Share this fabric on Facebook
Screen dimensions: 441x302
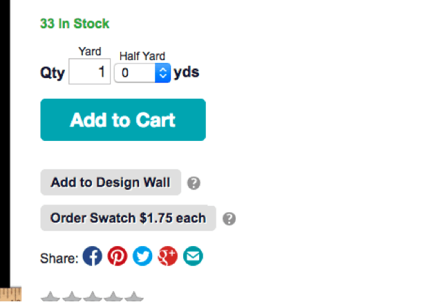click(x=92, y=256)
